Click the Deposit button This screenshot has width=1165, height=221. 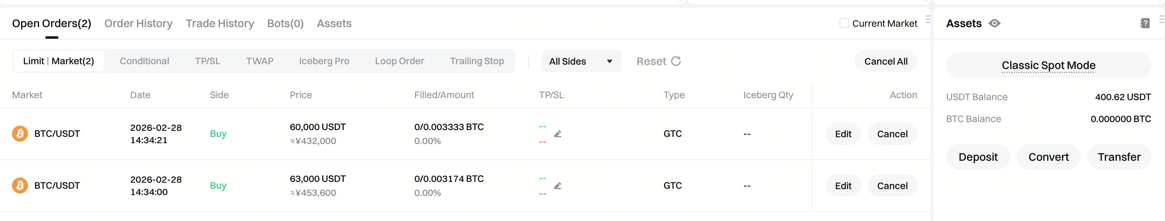click(x=978, y=157)
